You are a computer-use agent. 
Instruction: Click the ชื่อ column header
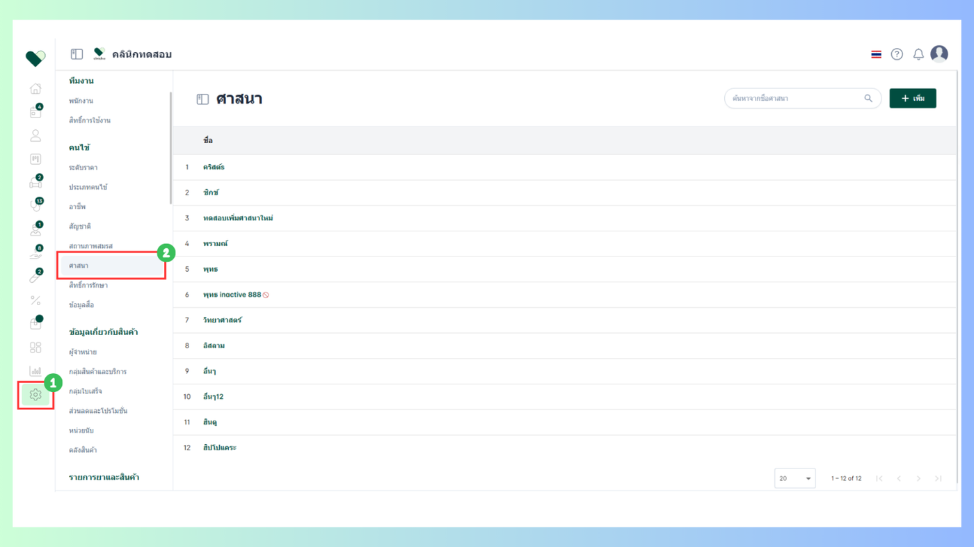point(207,140)
